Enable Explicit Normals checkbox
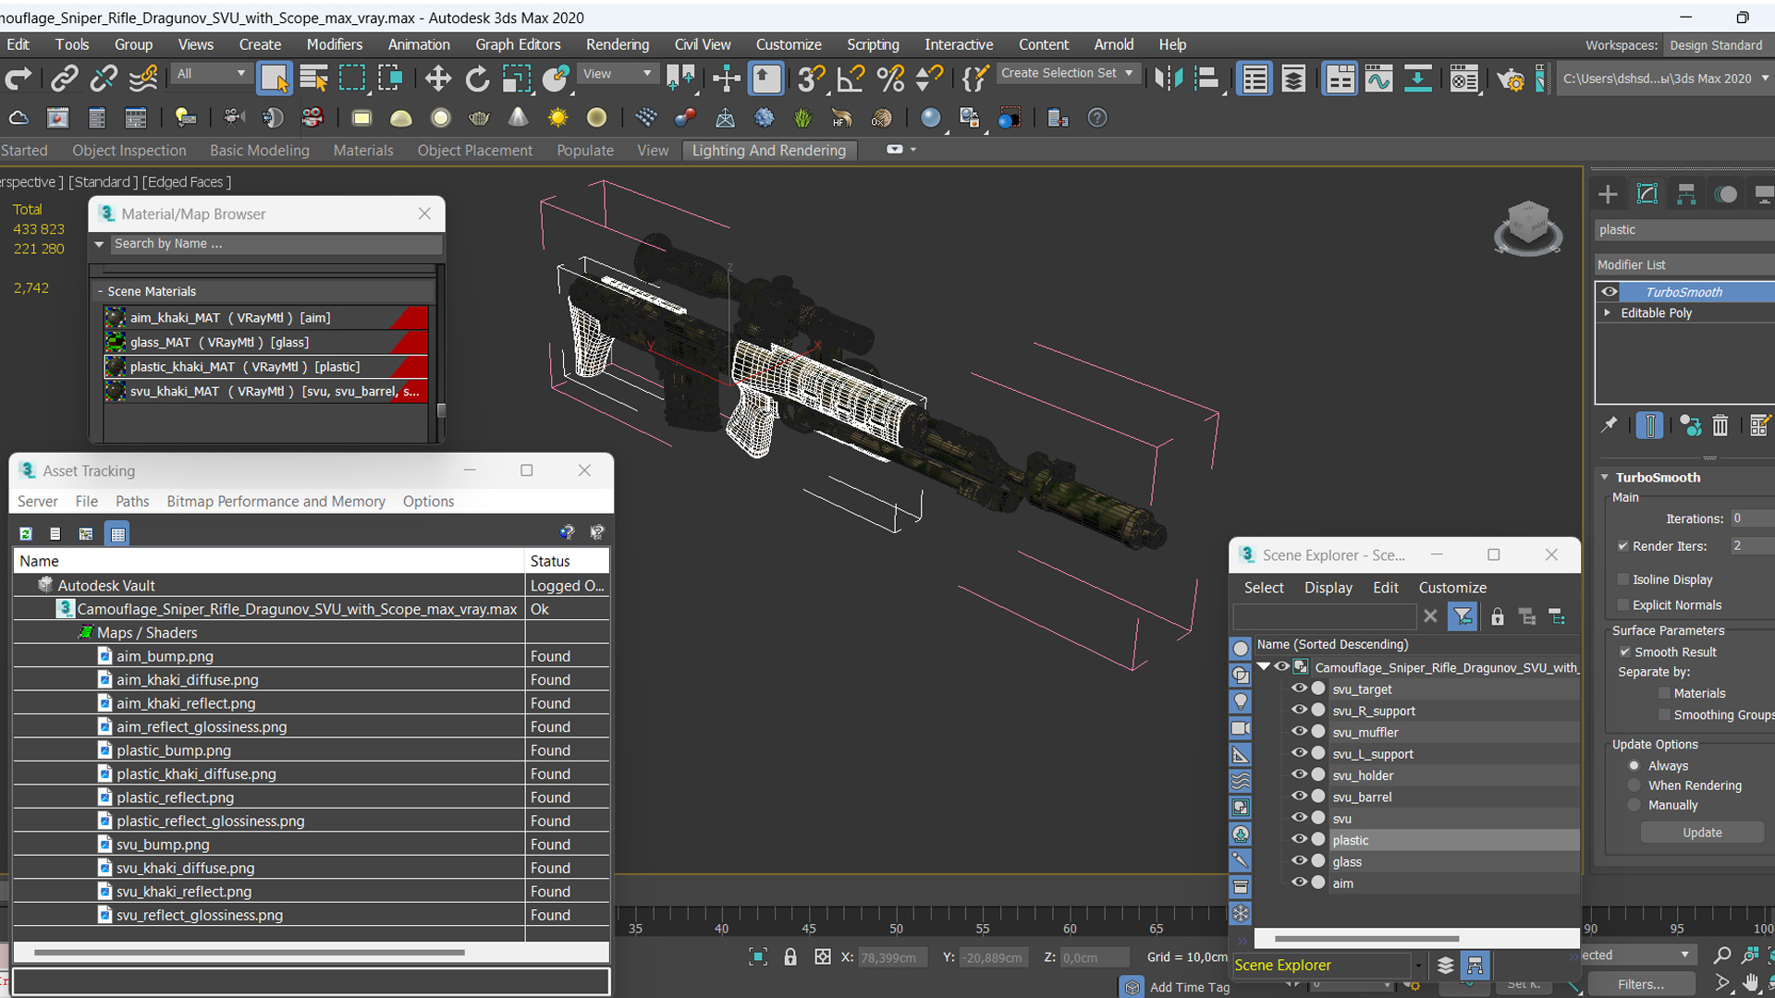 (1622, 605)
